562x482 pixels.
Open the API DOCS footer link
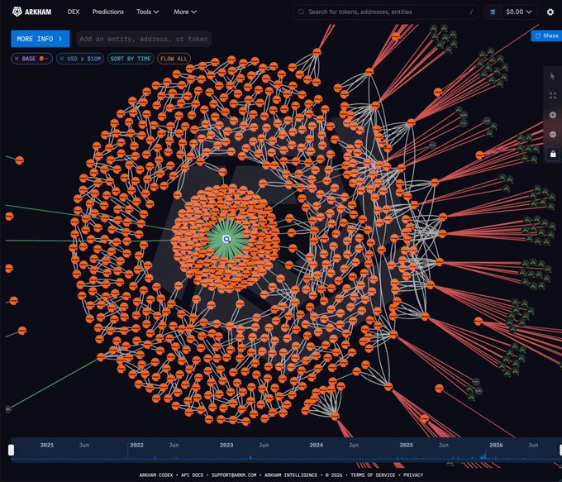(192, 475)
